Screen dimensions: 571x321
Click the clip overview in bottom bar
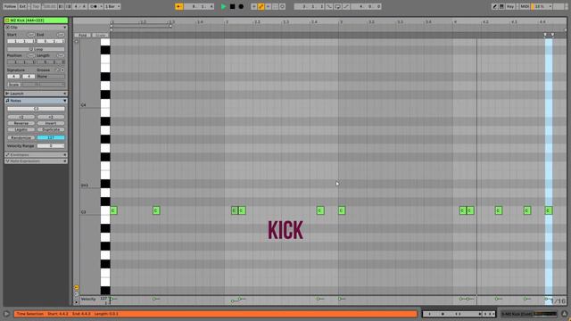coord(459,314)
